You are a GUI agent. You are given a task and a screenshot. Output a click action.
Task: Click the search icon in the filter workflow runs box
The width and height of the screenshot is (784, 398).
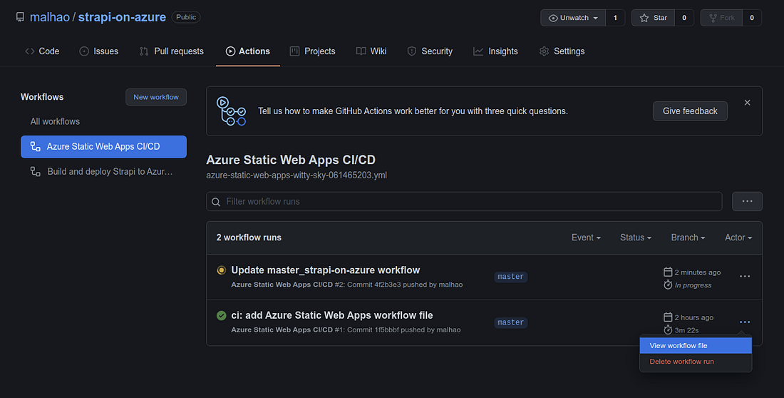(x=216, y=202)
